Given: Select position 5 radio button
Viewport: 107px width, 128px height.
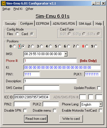Looking at the screenshot, I should (60, 46).
